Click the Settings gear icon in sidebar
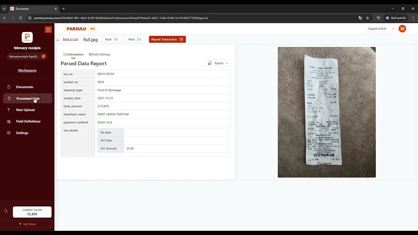This screenshot has height=235, width=418. point(9,133)
